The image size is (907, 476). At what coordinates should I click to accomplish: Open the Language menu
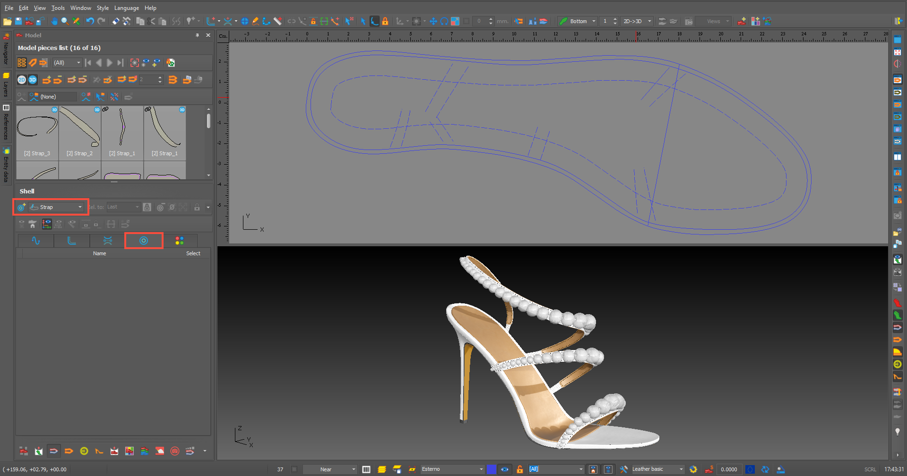(x=126, y=8)
